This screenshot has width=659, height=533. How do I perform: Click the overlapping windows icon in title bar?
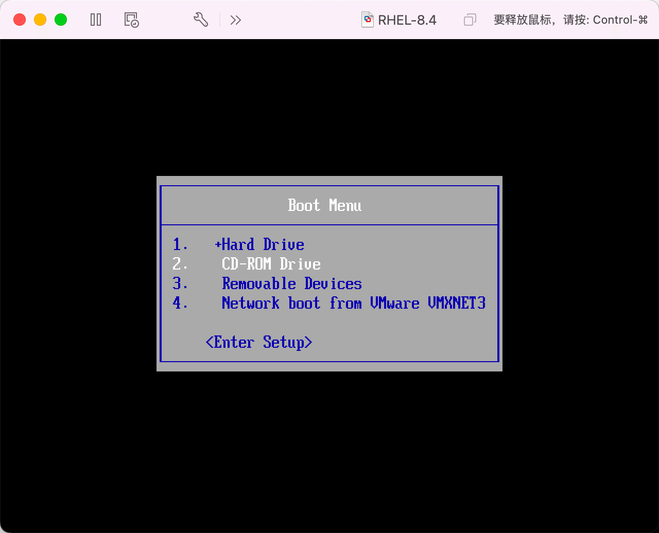(470, 20)
